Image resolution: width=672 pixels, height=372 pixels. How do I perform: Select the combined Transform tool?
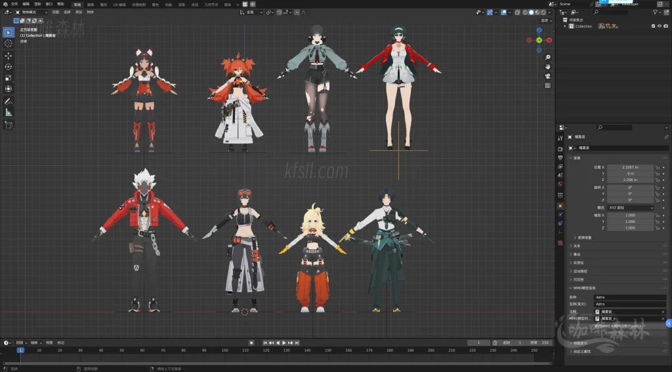(8, 89)
